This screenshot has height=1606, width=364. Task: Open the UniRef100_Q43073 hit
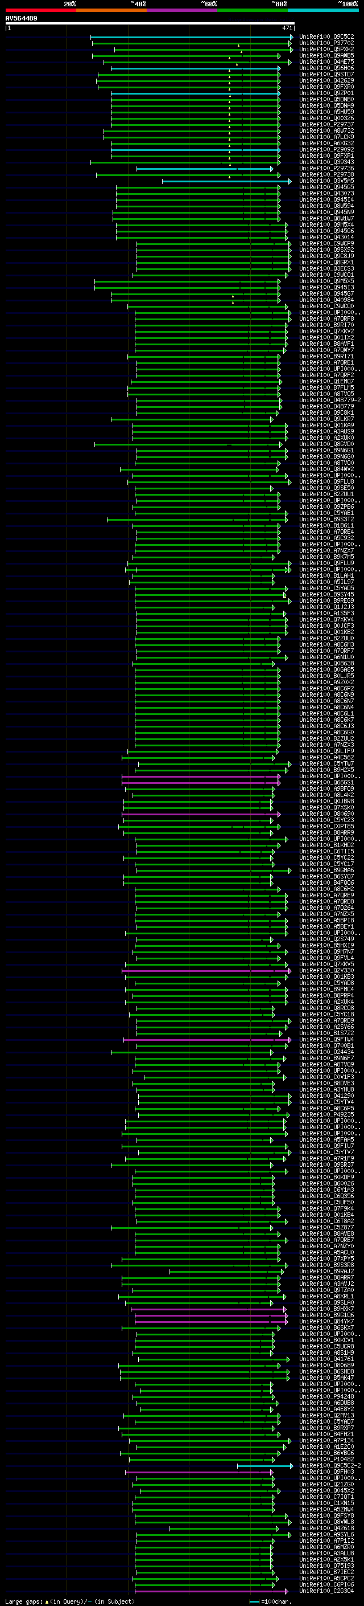(326, 193)
